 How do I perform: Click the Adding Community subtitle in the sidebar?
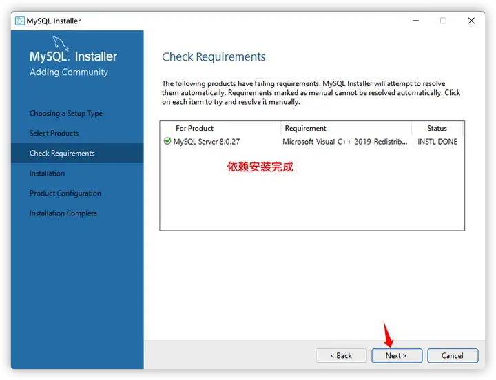click(69, 72)
